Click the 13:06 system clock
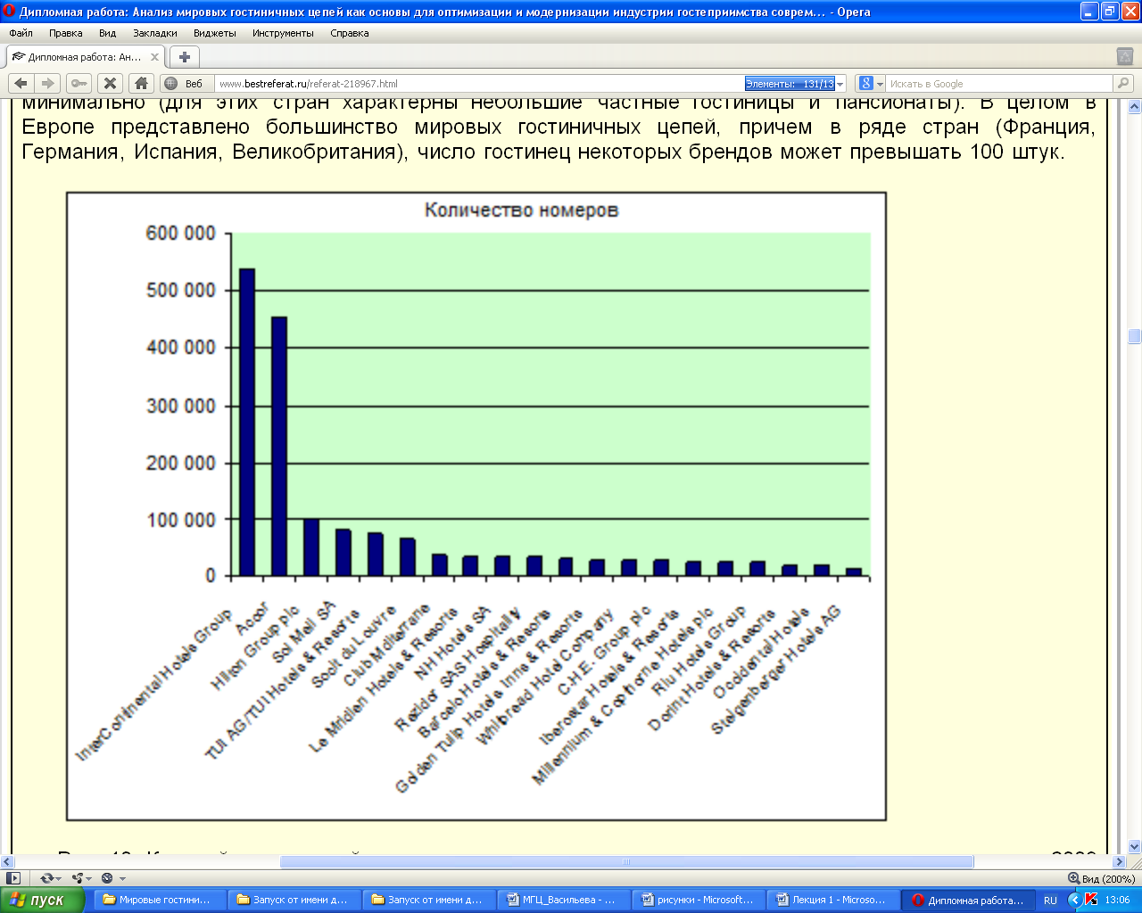Screen dimensions: 1142x913 pos(1117,900)
